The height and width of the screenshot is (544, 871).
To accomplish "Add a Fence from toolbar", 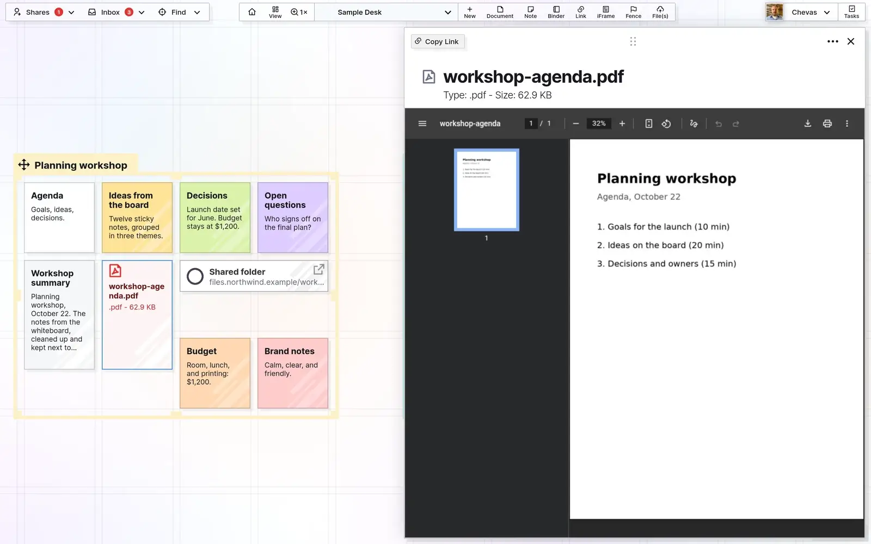I will [633, 12].
